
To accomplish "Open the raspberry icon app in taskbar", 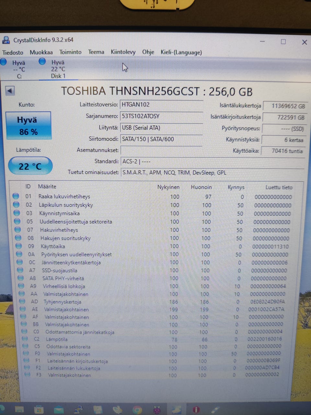I will [157, 410].
